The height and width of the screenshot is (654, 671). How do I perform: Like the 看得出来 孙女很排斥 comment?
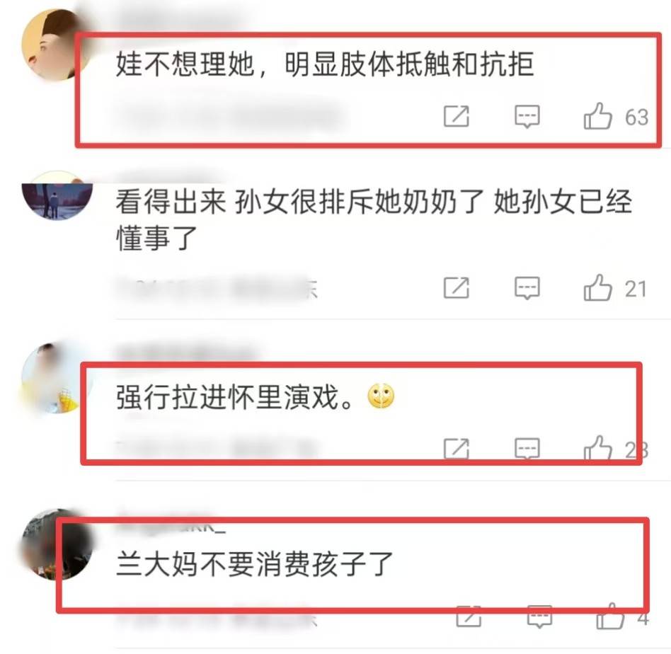pos(598,288)
